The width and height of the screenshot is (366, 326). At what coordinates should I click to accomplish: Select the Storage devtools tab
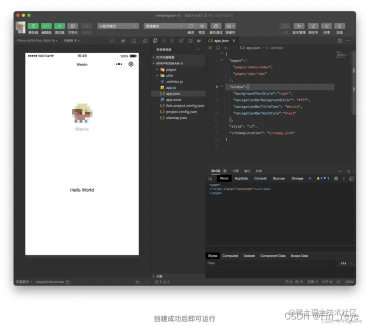click(x=297, y=178)
